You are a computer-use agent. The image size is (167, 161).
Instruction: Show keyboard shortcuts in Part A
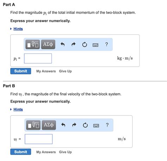(x=95, y=45)
